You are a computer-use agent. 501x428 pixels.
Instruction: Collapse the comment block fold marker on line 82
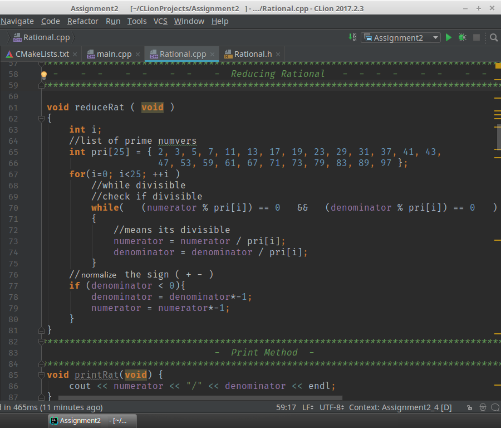pos(41,342)
